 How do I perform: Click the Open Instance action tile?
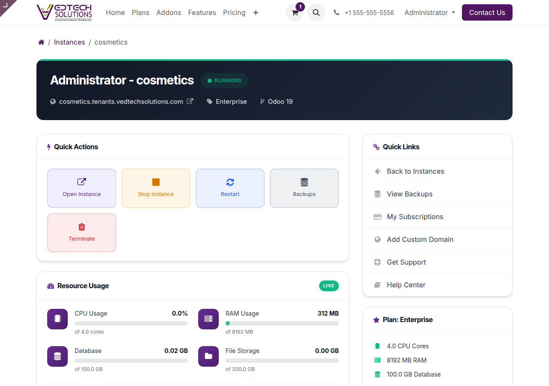tap(81, 188)
